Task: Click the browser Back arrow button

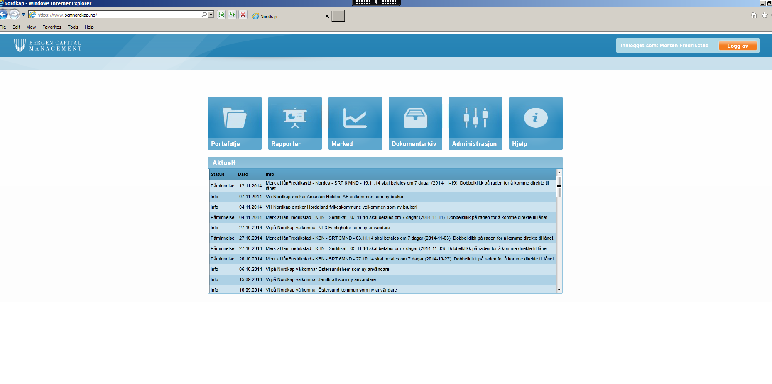Action: (x=3, y=15)
